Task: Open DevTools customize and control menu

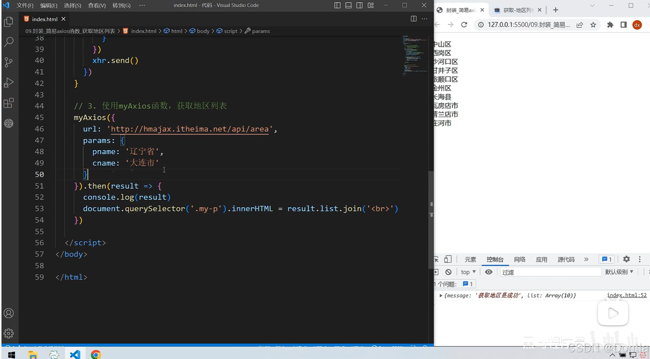Action: (x=640, y=259)
